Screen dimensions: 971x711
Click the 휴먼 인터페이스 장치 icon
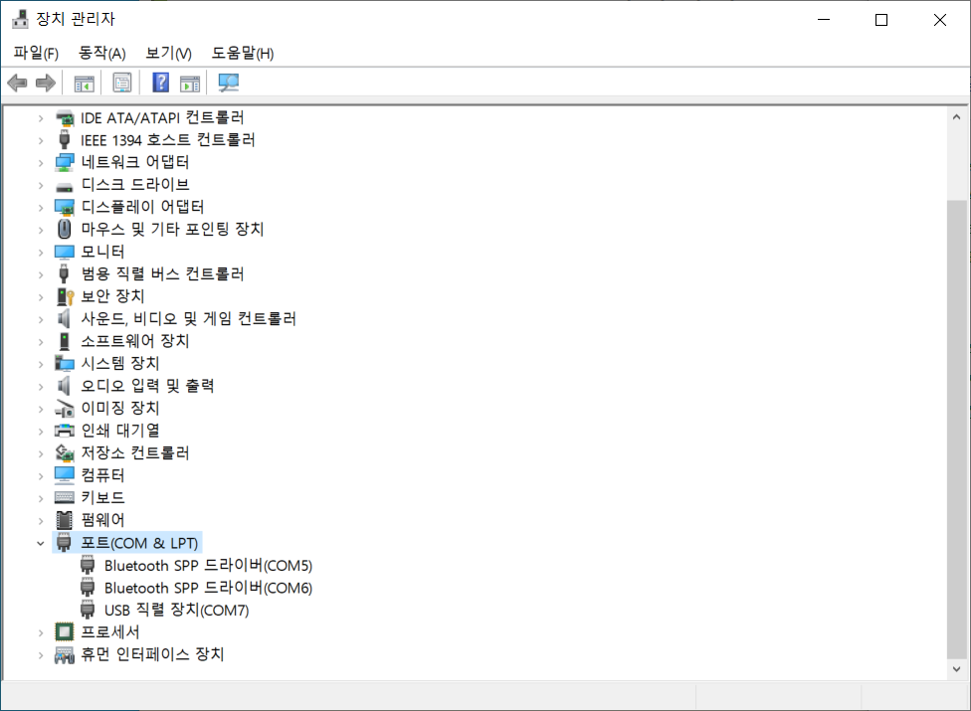coord(65,654)
